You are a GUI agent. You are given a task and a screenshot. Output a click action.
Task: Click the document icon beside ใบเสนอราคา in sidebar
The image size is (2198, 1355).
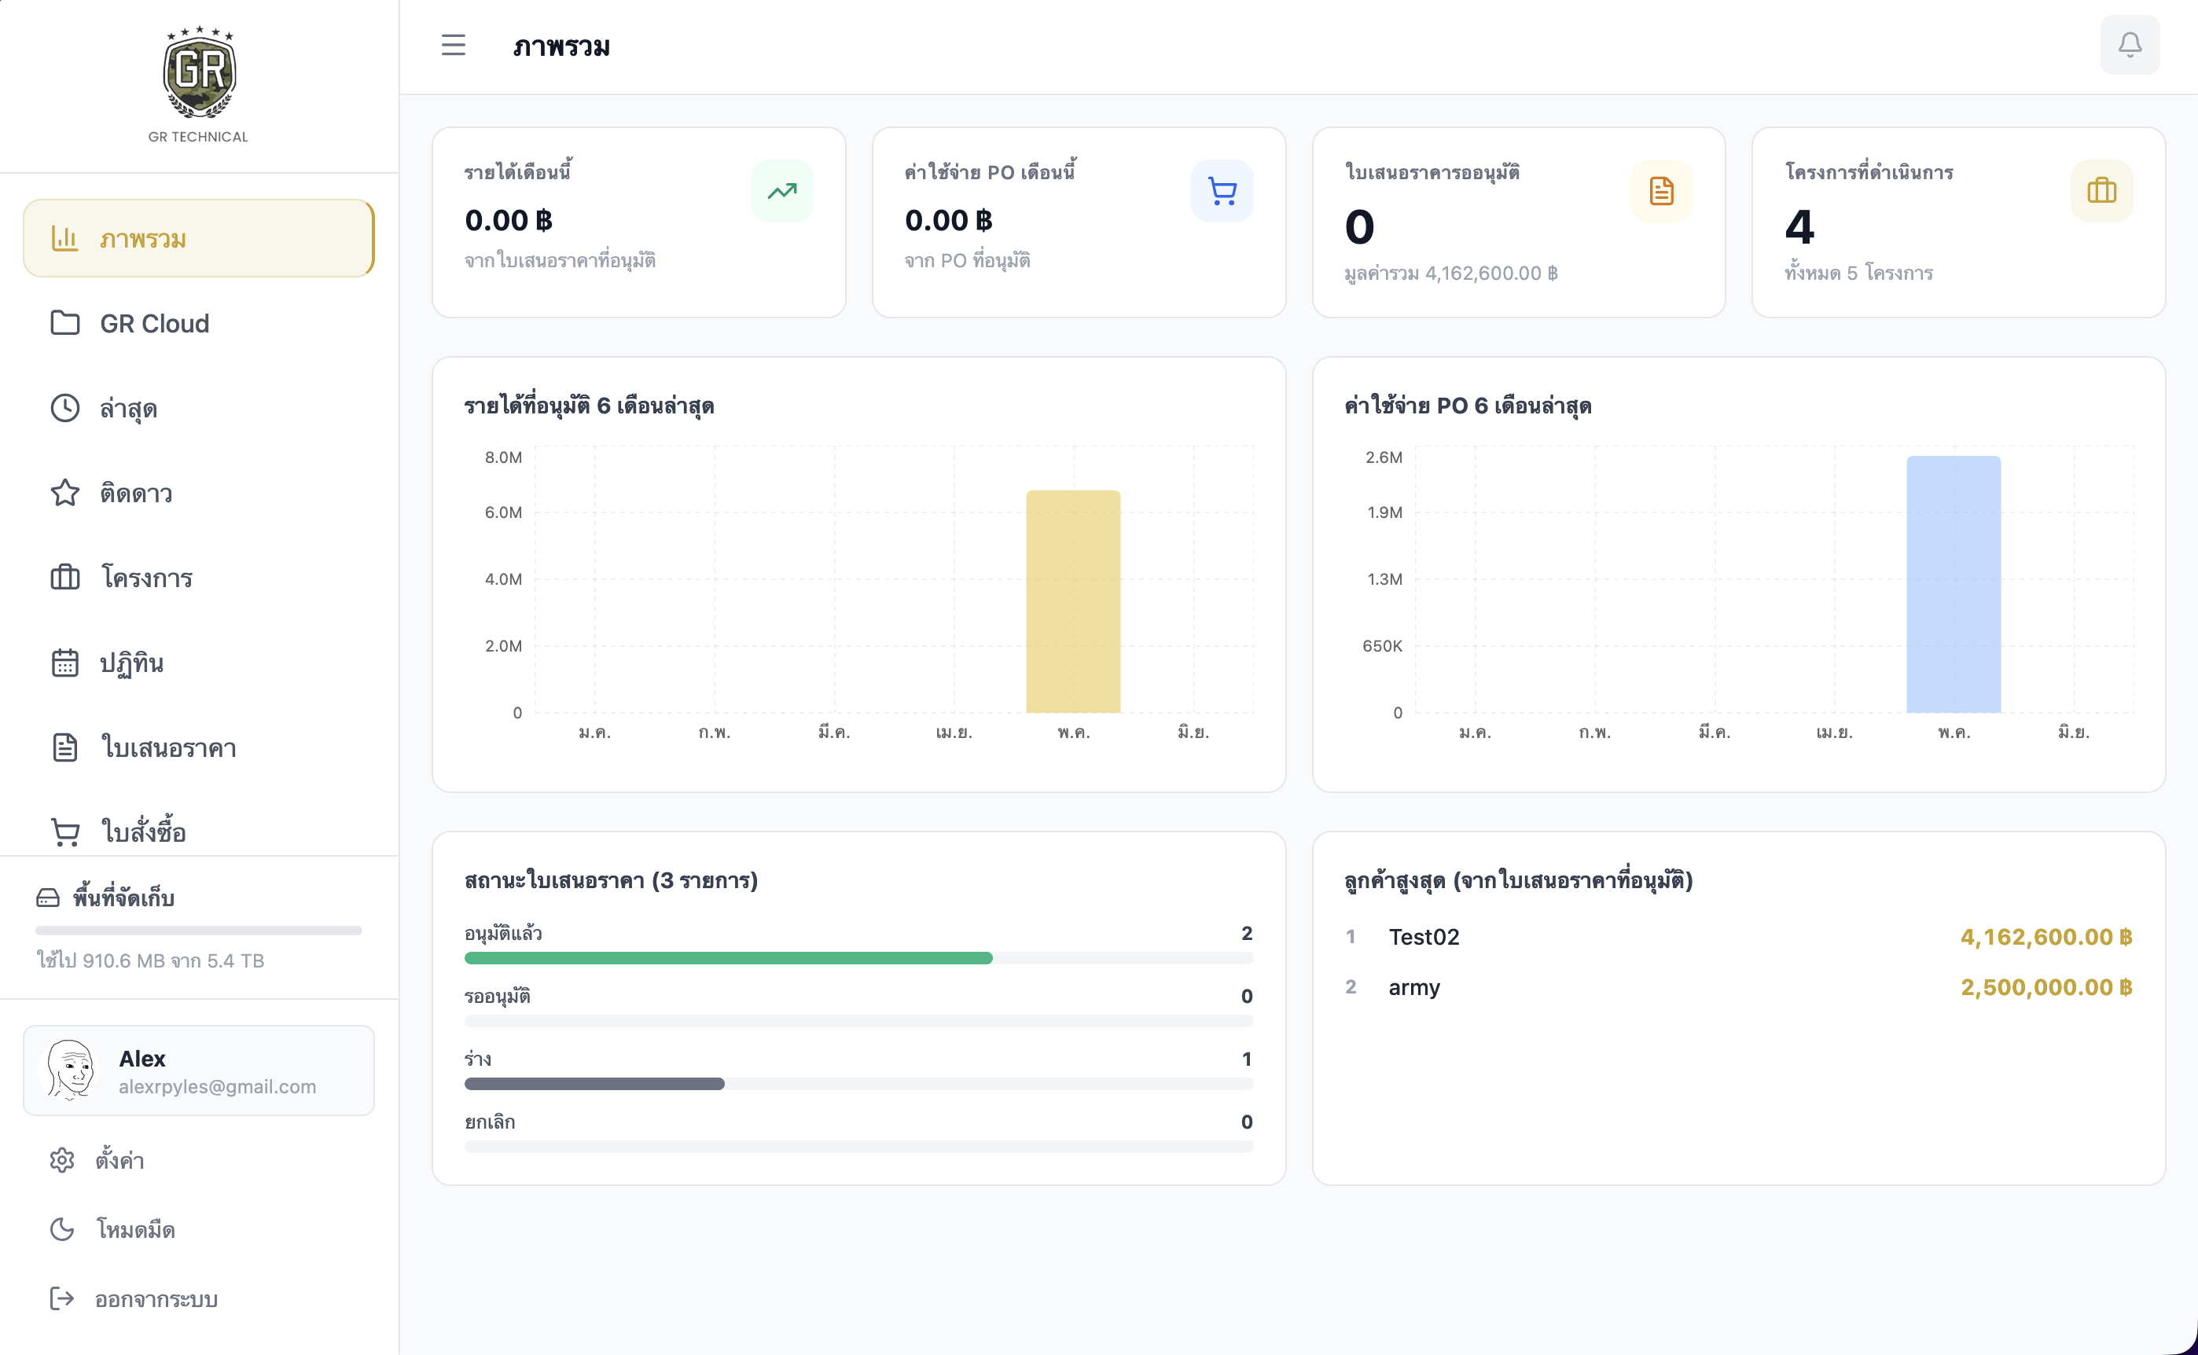click(x=64, y=747)
